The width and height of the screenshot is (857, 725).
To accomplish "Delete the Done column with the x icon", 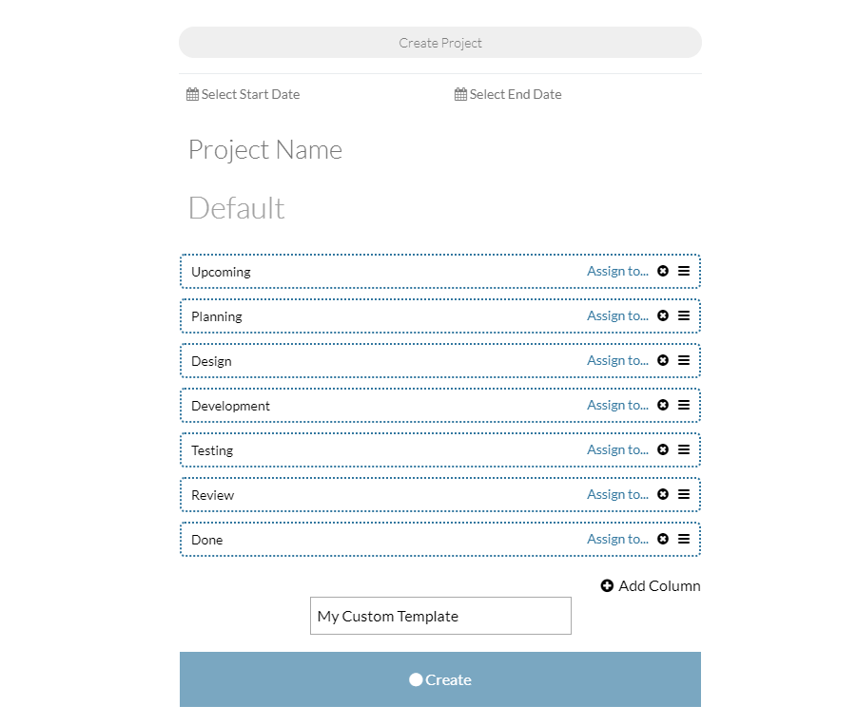I will [662, 539].
